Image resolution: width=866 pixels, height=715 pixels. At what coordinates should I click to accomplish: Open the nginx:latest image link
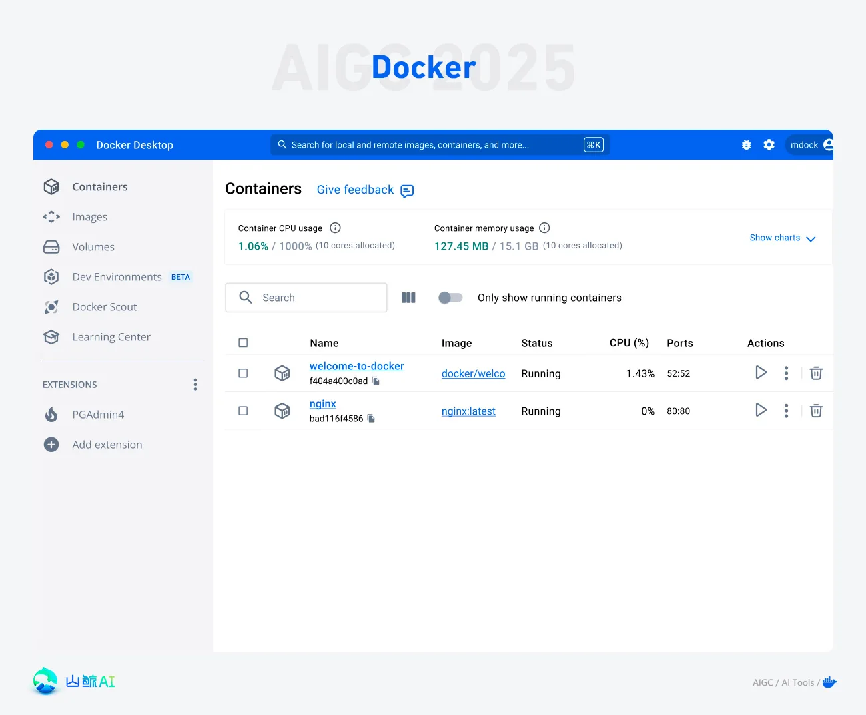coord(468,411)
